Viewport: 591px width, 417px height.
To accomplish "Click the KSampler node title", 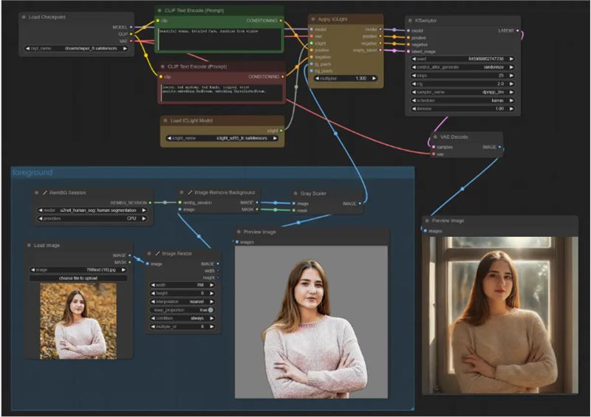I will [x=426, y=21].
